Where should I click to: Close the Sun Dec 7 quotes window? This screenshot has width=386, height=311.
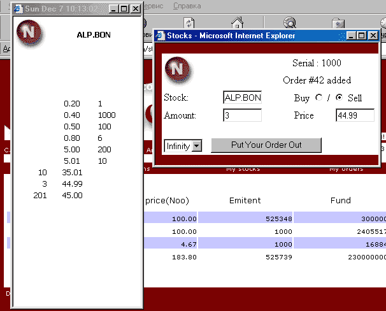pos(136,9)
